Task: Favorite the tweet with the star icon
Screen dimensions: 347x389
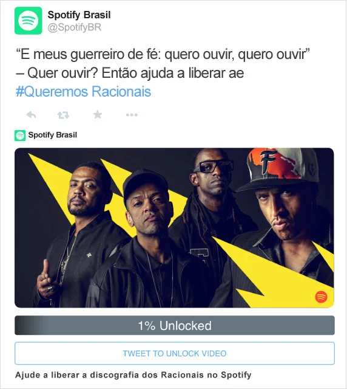Action: click(x=98, y=115)
